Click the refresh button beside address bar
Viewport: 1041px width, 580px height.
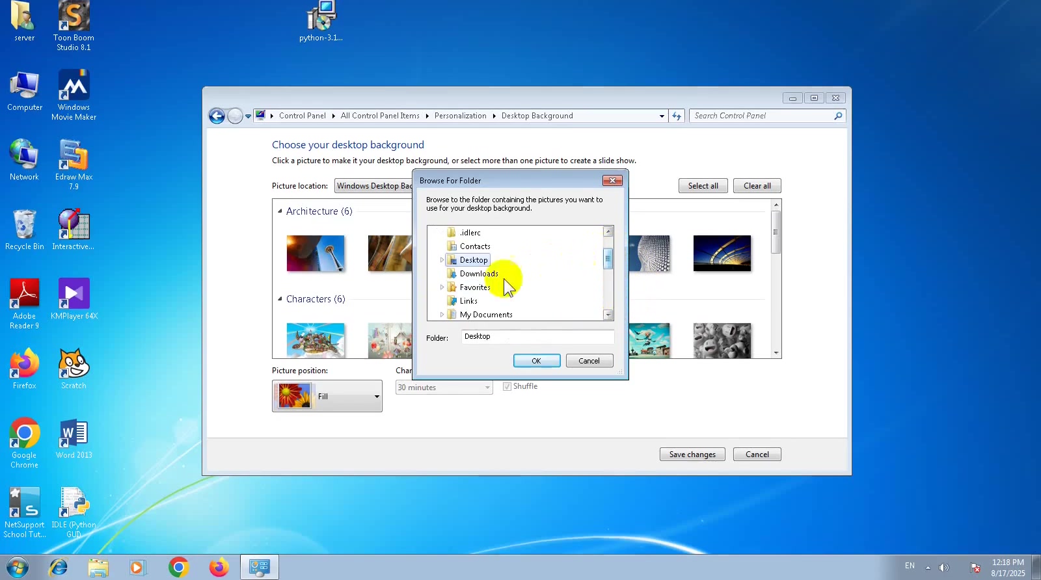[x=677, y=116]
